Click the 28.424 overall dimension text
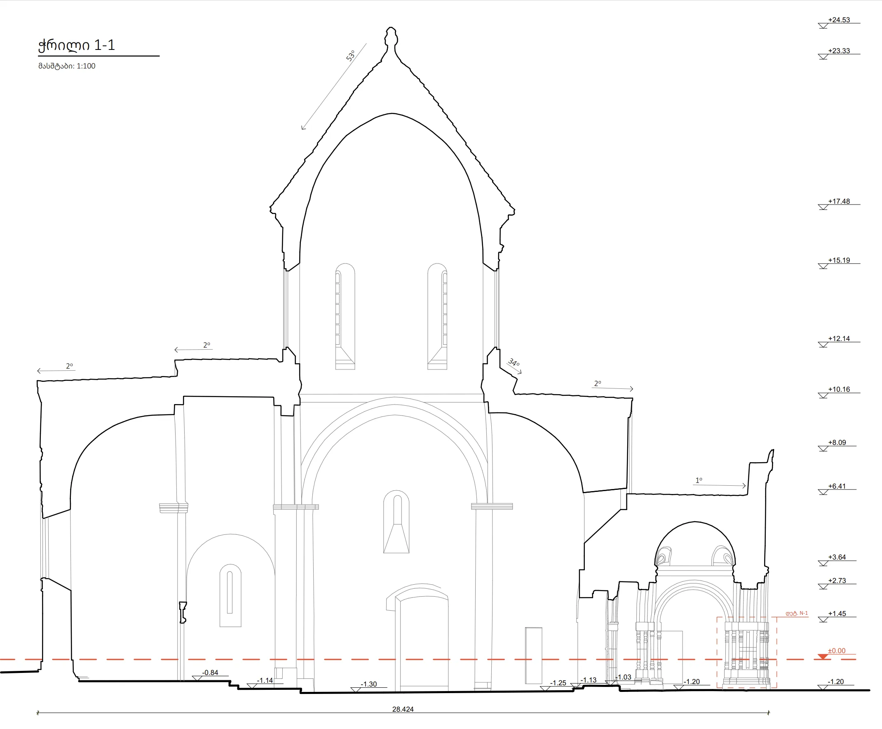 (x=403, y=709)
